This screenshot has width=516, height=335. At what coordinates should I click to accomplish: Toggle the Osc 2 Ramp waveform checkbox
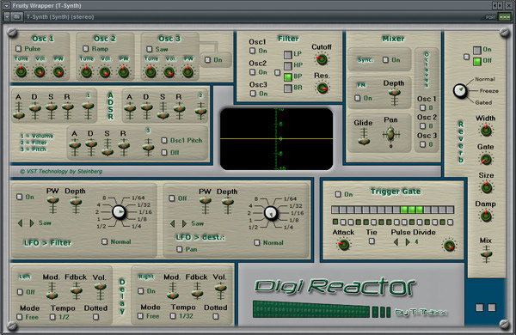click(x=85, y=49)
